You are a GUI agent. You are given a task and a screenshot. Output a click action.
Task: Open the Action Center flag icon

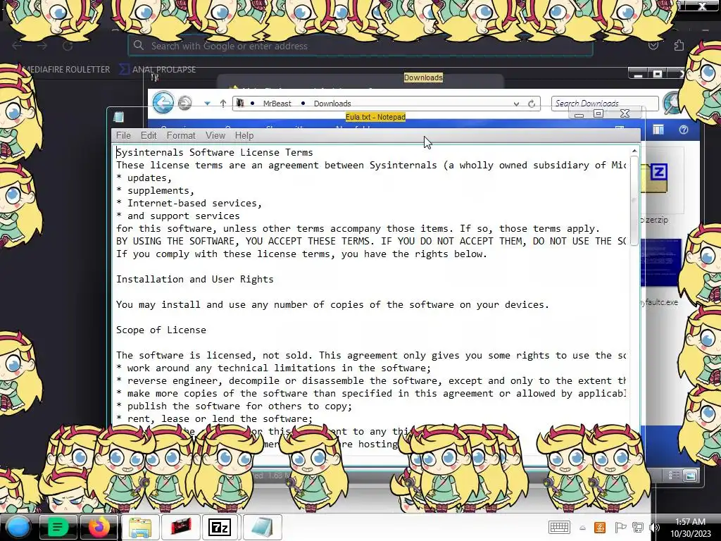click(x=620, y=527)
